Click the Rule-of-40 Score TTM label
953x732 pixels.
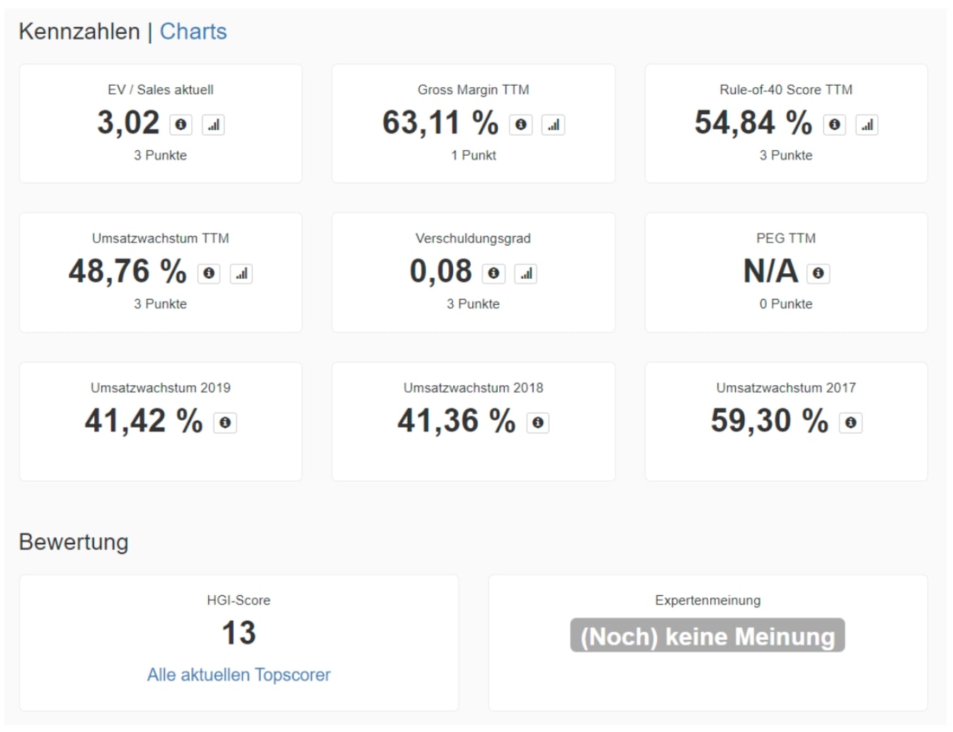[x=786, y=90]
